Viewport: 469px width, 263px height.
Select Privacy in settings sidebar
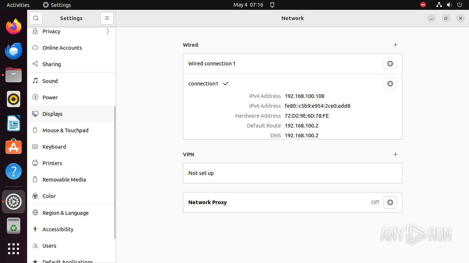click(x=71, y=32)
